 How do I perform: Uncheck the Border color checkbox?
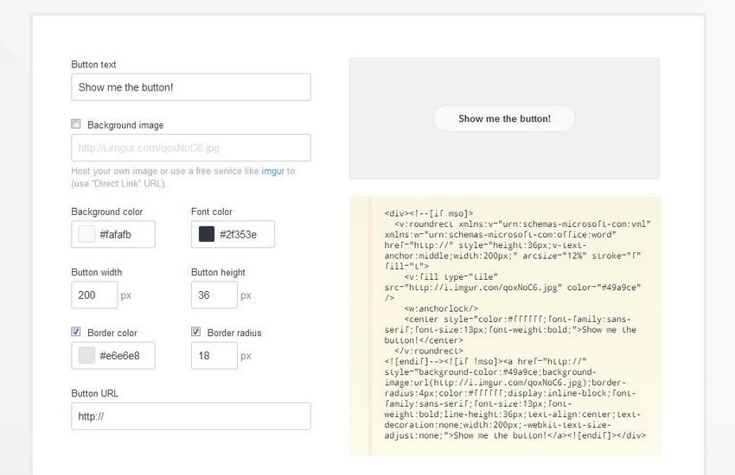coord(76,332)
